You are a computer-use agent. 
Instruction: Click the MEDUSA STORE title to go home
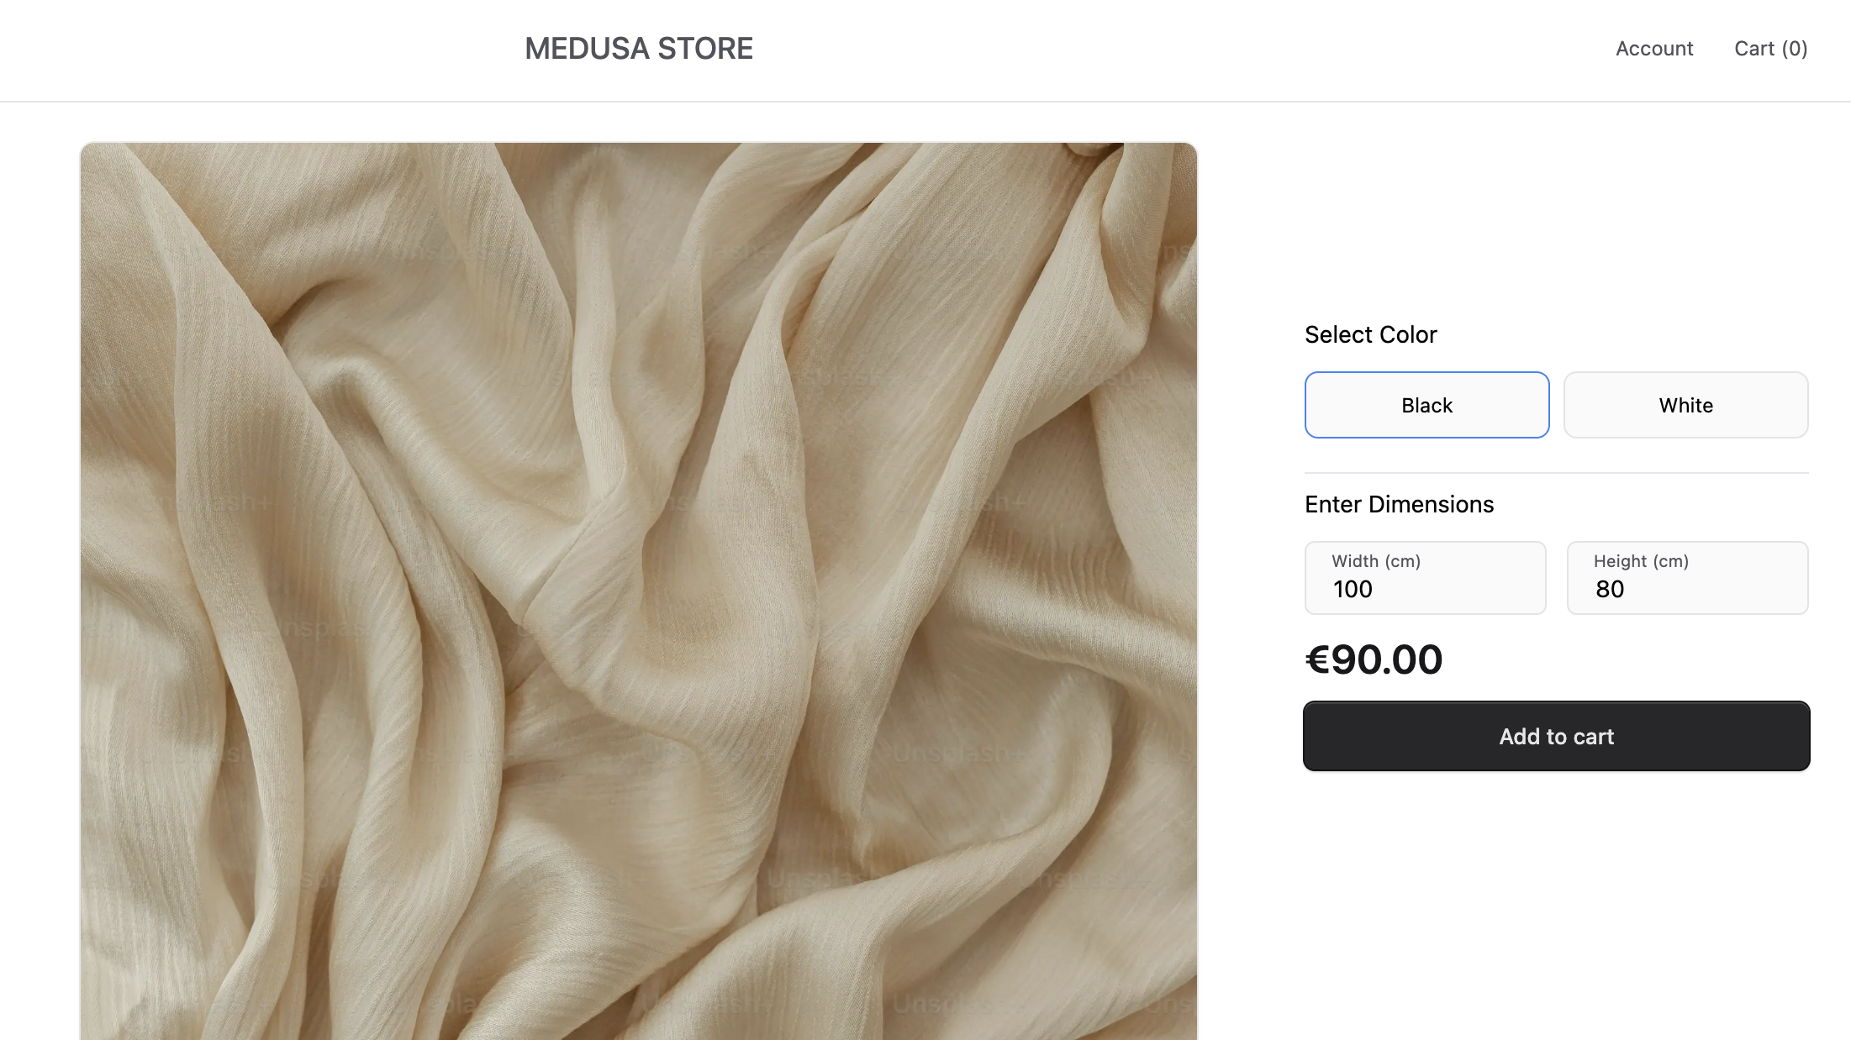(639, 48)
